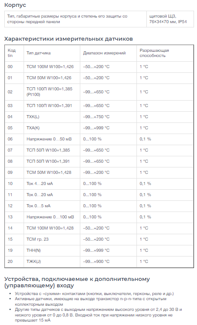
Task: Select the "Ток 0...5 мА" cell
Action: [52, 206]
